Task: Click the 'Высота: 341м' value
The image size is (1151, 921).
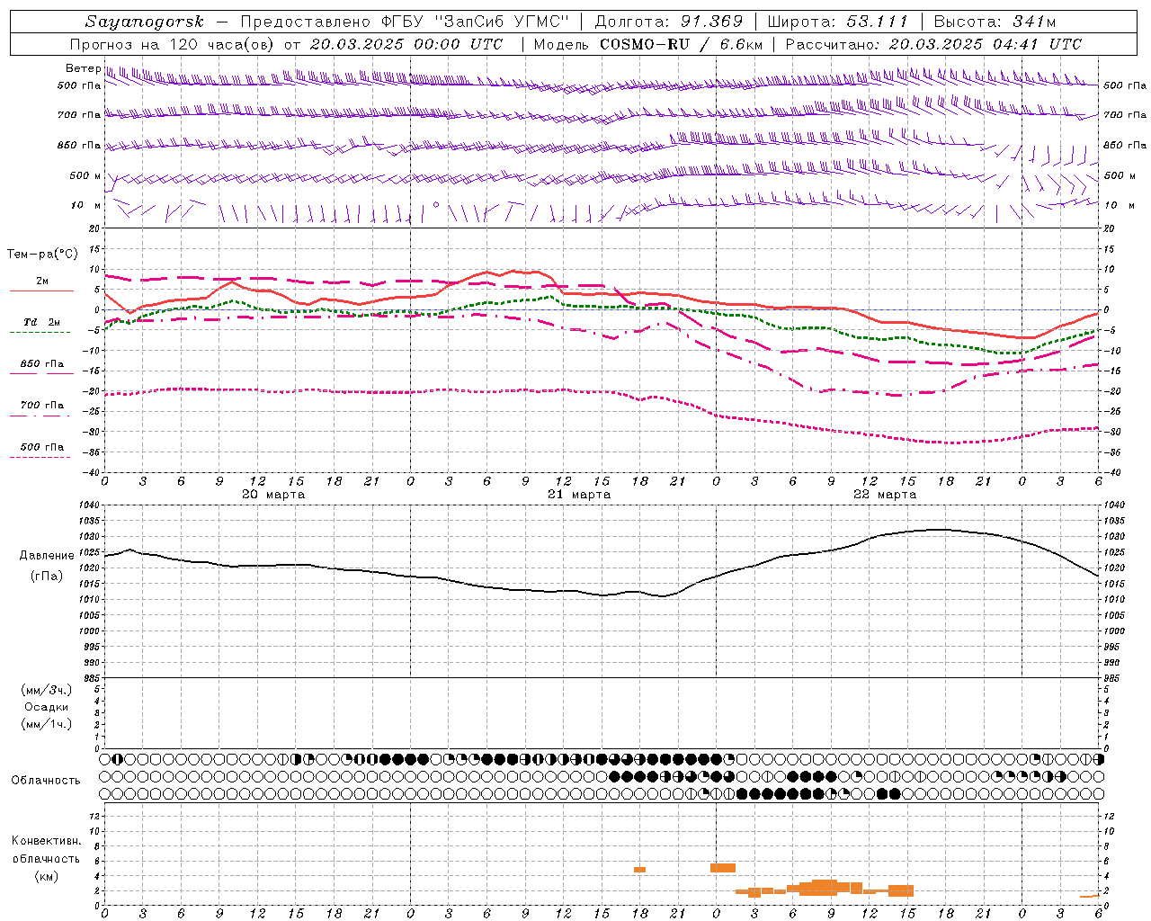Action: pyautogui.click(x=995, y=22)
